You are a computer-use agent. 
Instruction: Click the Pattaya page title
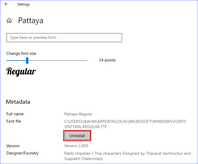(31, 21)
